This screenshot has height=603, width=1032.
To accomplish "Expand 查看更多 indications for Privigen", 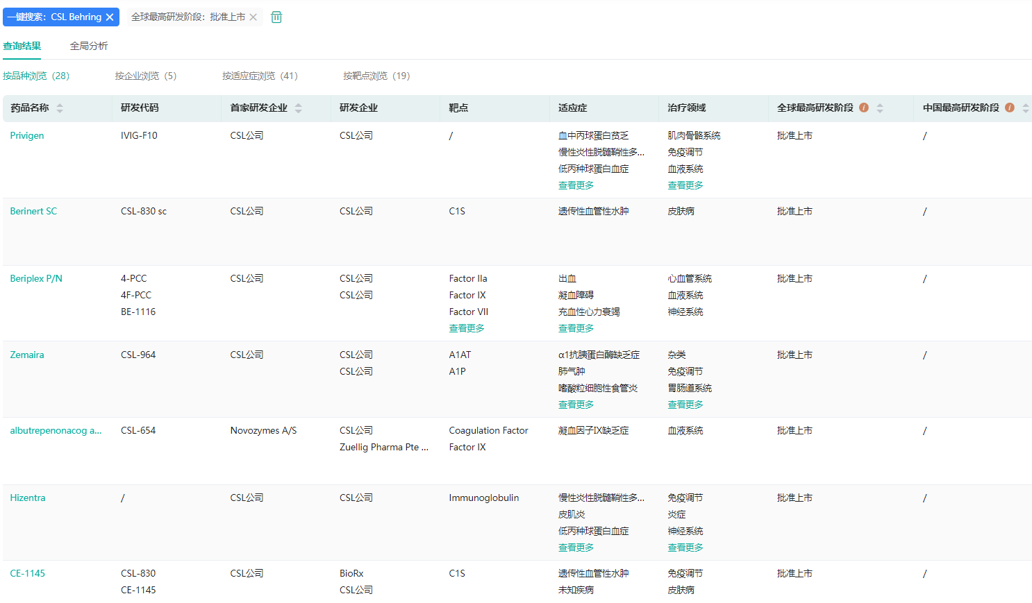I will pos(576,185).
